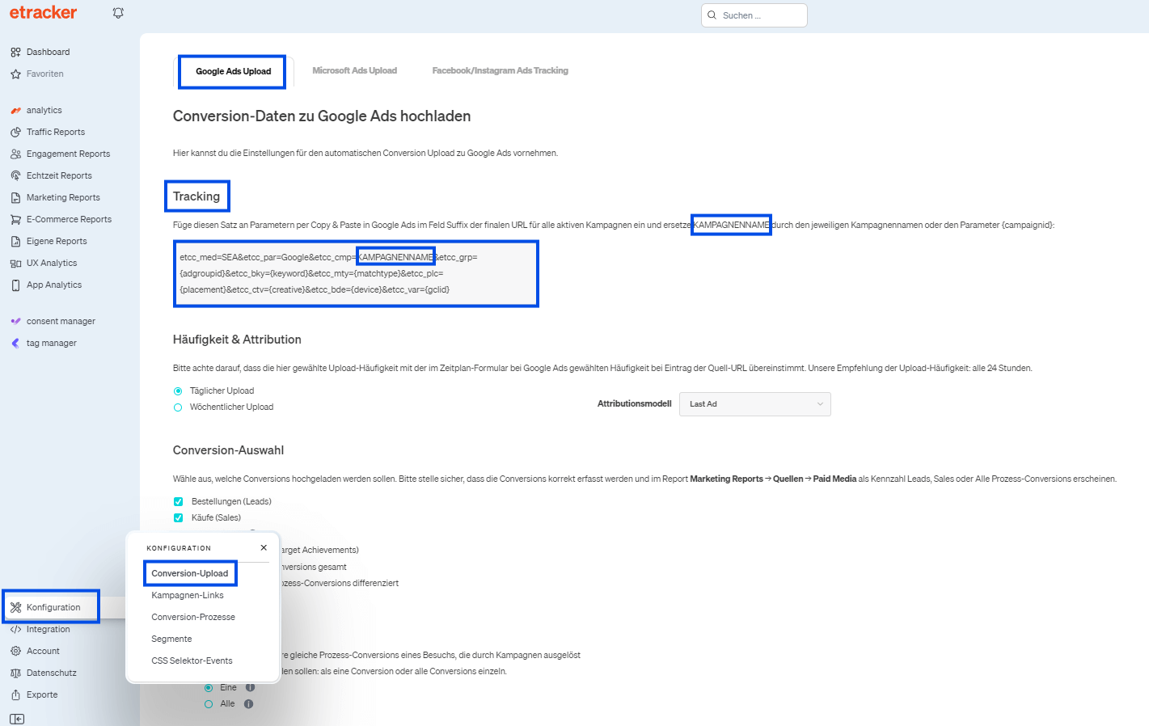Click the etracker logo

[43, 12]
